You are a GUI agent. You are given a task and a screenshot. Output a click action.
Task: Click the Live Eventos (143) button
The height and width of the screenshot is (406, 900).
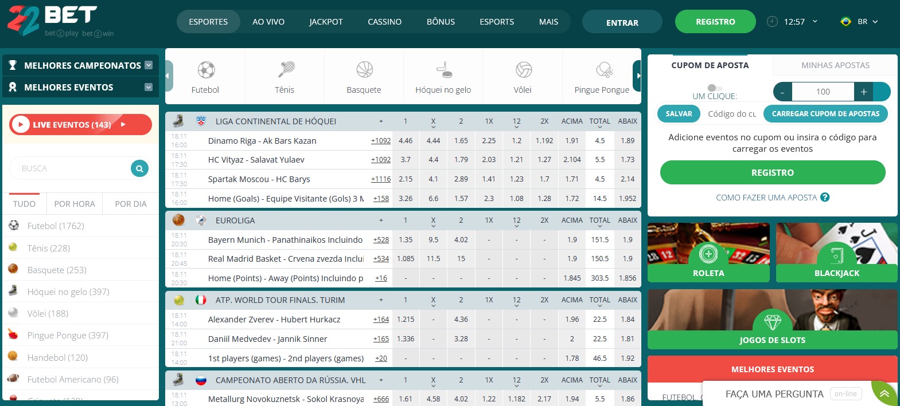click(80, 124)
